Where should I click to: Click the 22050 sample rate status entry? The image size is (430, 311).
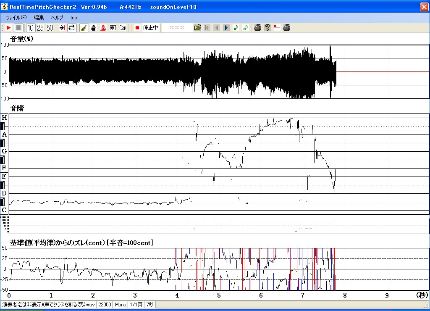click(105, 305)
